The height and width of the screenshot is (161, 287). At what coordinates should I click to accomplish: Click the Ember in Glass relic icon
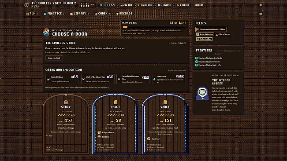198,39
